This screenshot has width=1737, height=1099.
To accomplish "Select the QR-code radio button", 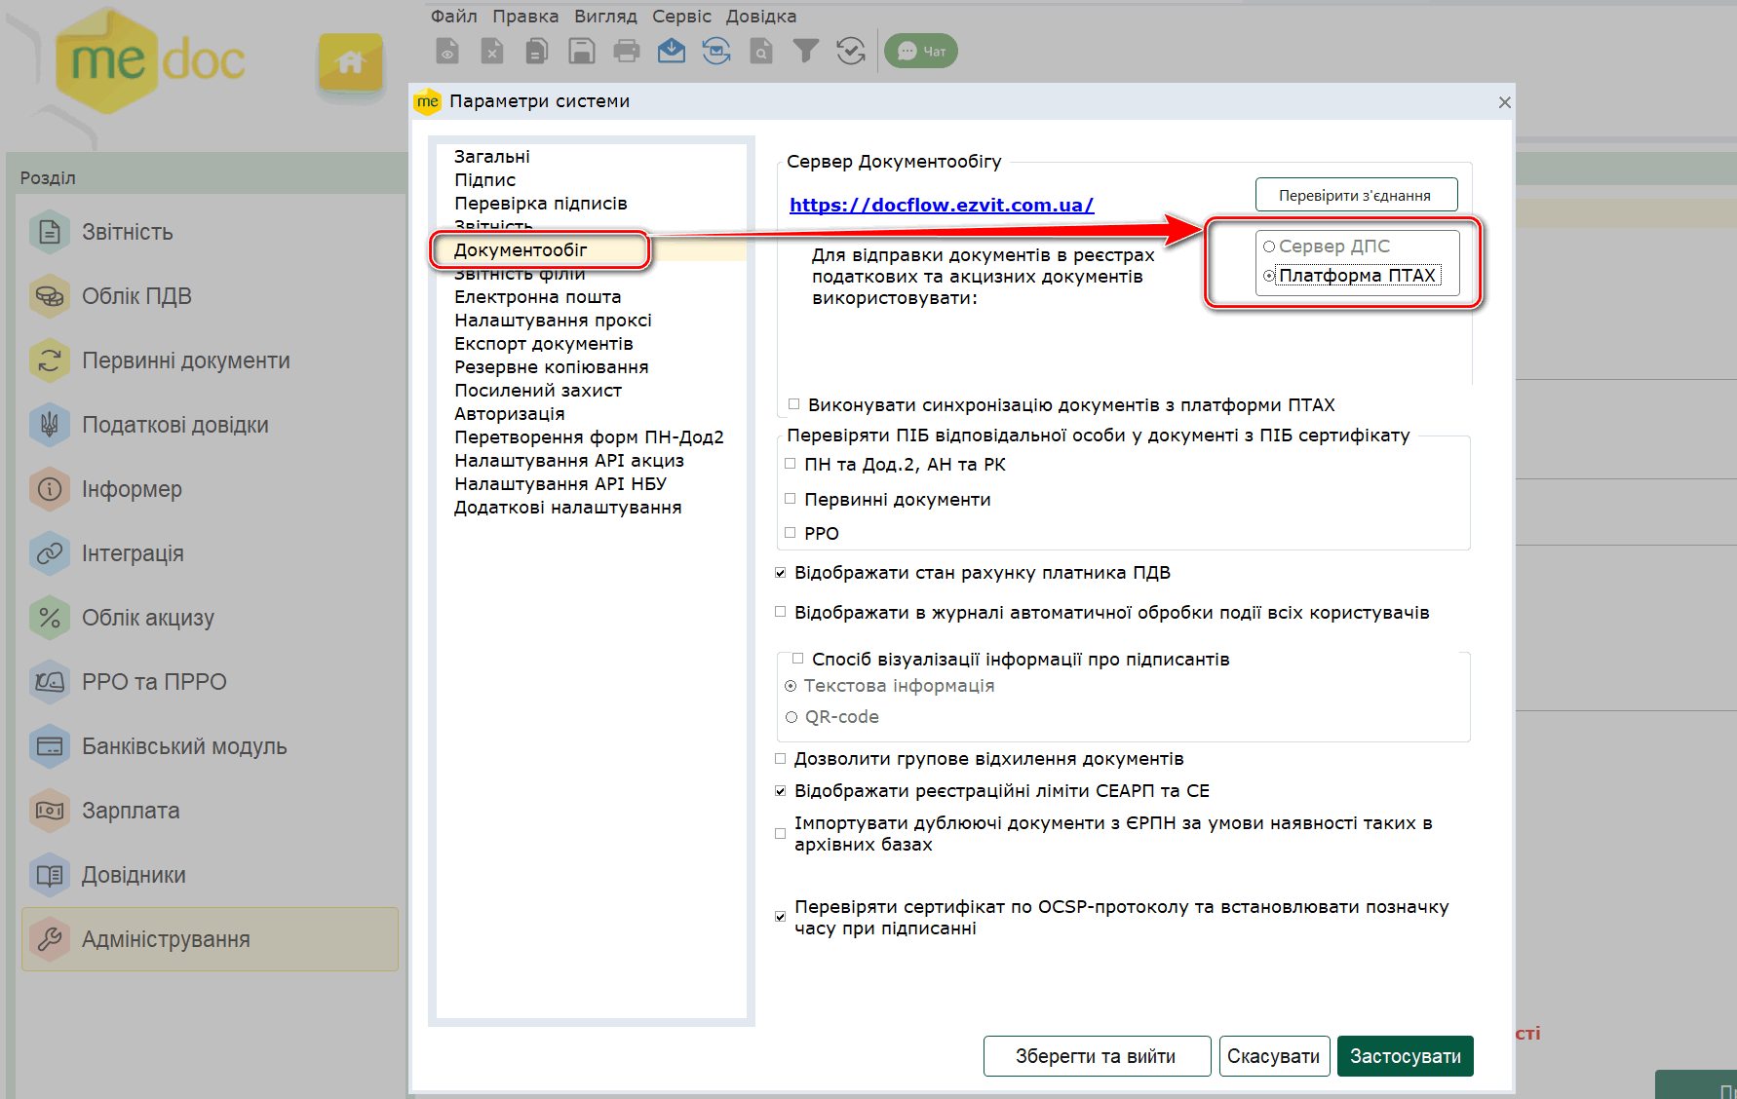I will [x=791, y=717].
